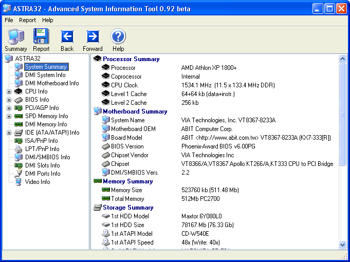Click the SPD Memory Info module icon
The height and width of the screenshot is (262, 350).
[x=19, y=116]
